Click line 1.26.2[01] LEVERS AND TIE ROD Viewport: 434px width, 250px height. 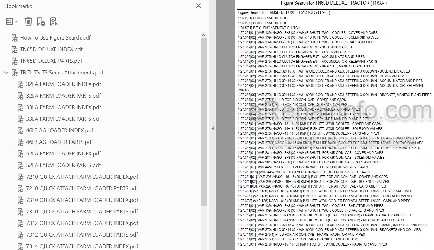click(x=262, y=18)
